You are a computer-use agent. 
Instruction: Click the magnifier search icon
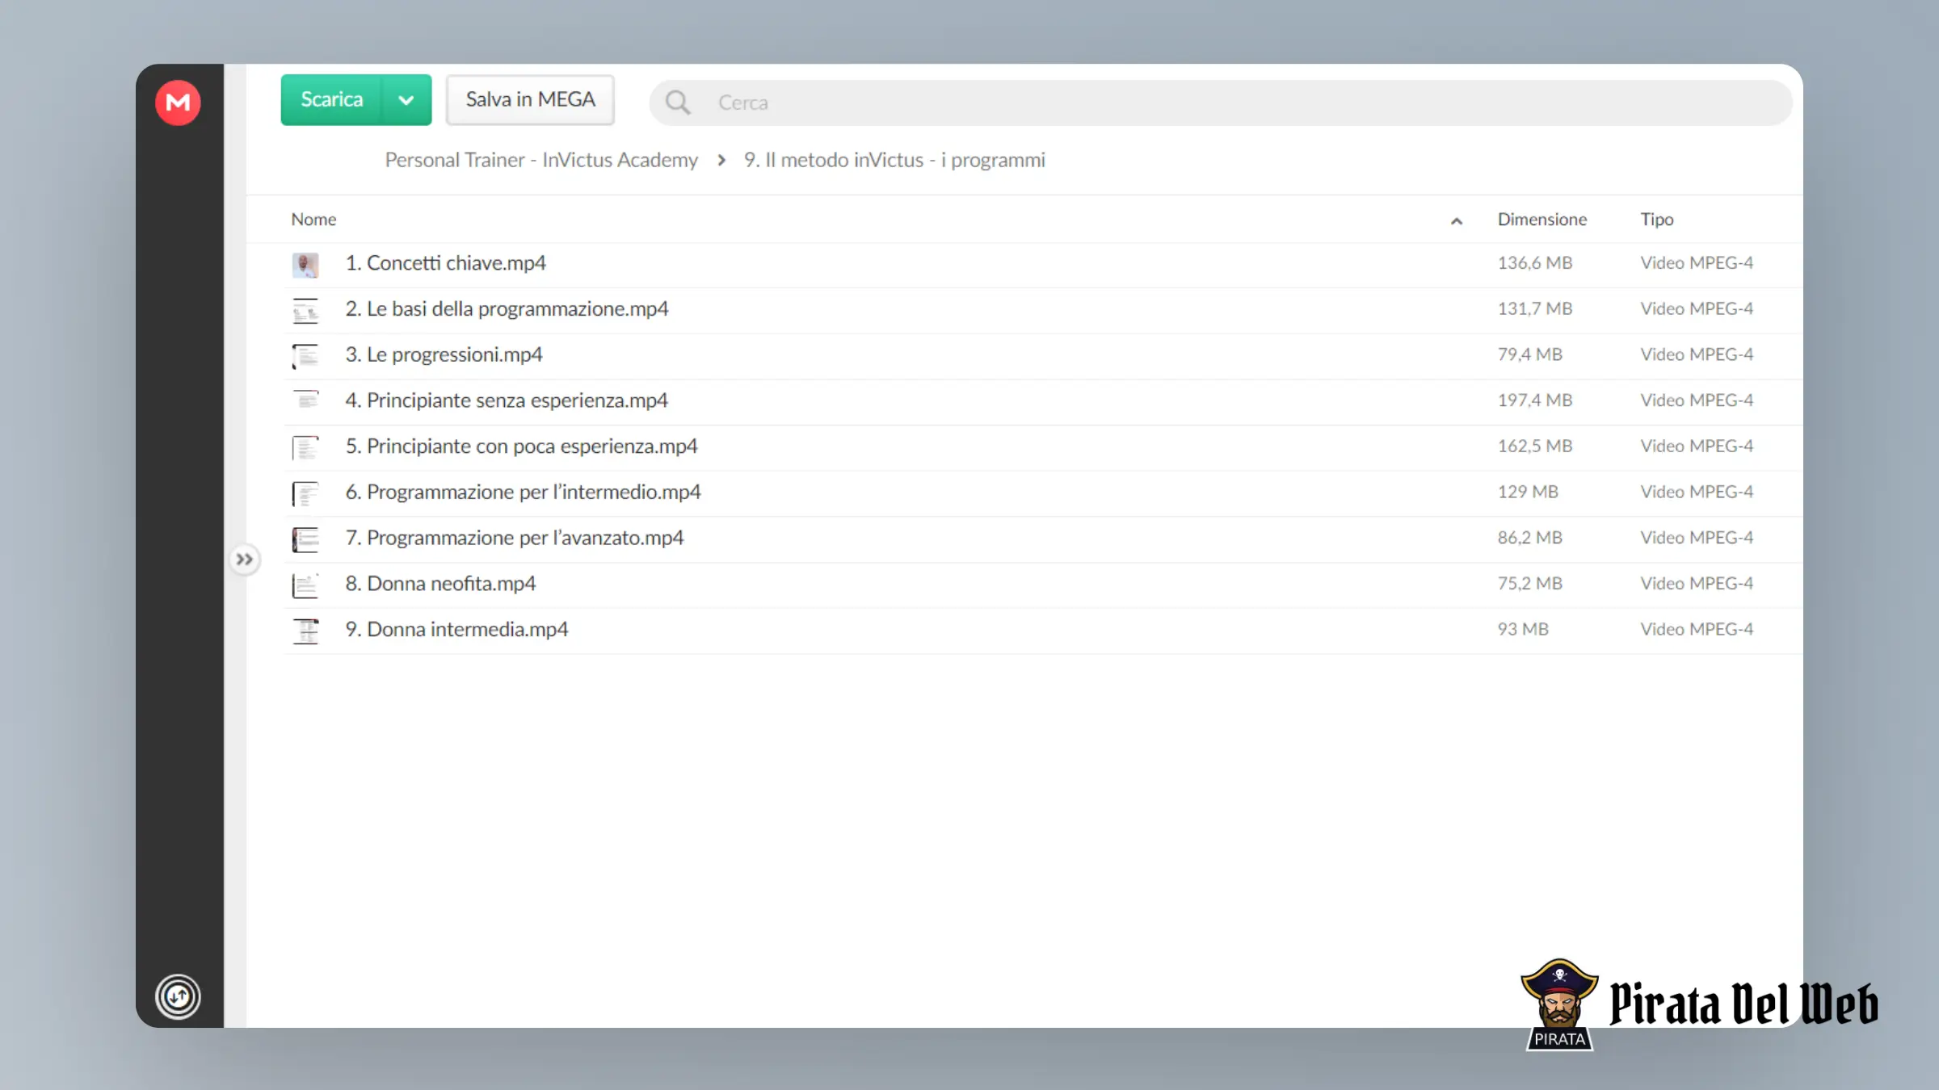coord(678,103)
